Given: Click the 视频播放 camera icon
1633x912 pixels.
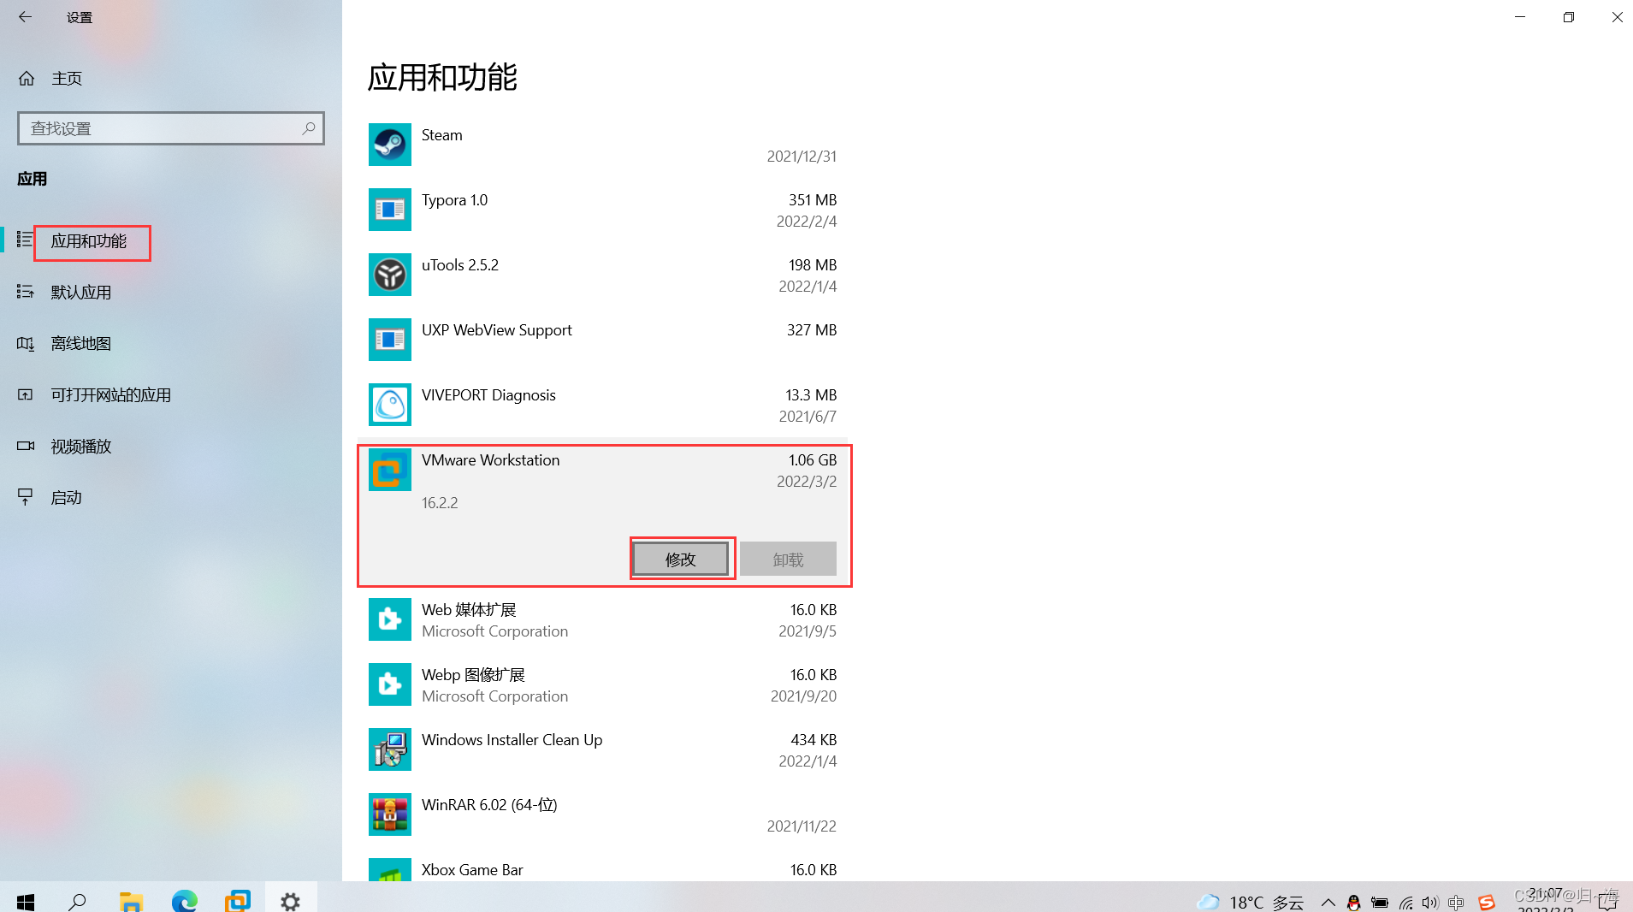Looking at the screenshot, I should pos(26,447).
